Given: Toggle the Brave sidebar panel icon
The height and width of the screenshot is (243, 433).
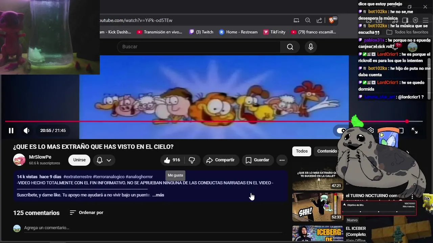Looking at the screenshot, I should pyautogui.click(x=405, y=20).
